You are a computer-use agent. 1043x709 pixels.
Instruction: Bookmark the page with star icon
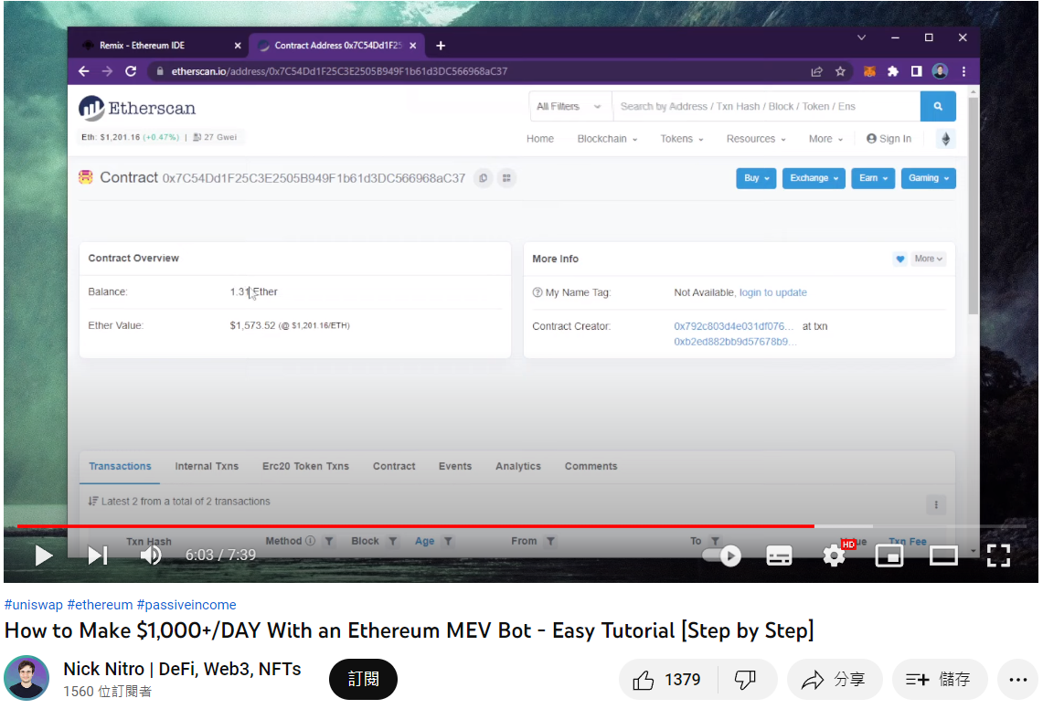click(x=840, y=71)
